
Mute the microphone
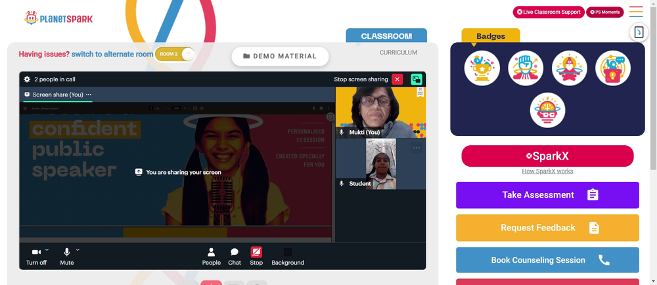coord(66,256)
